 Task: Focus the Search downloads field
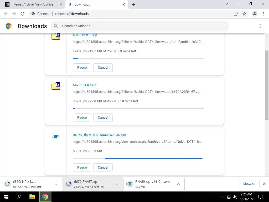click(139, 26)
